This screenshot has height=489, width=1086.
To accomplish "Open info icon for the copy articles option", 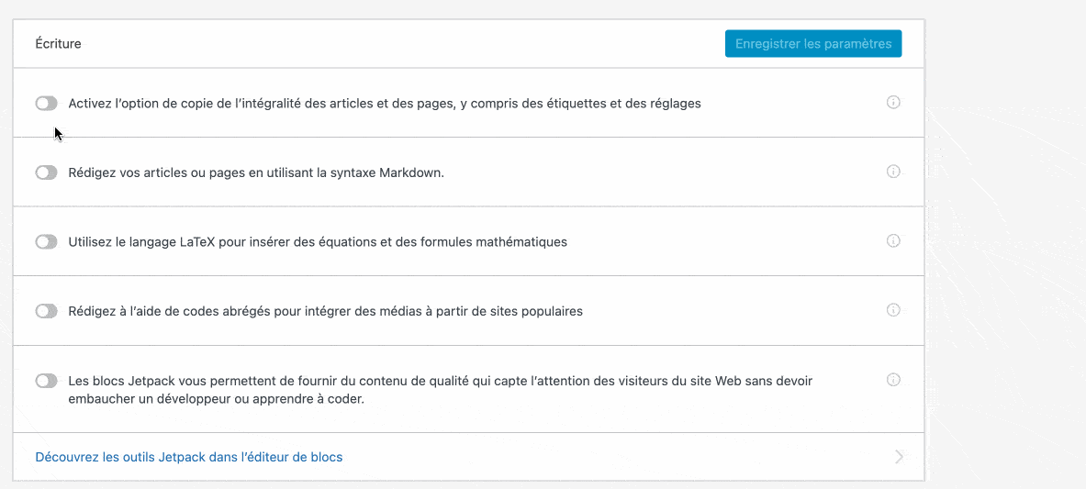I will 893,103.
